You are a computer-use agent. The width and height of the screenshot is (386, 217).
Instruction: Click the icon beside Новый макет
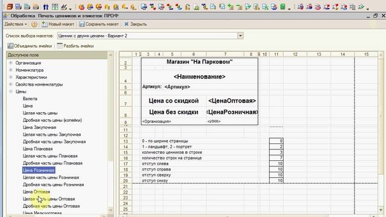point(44,24)
